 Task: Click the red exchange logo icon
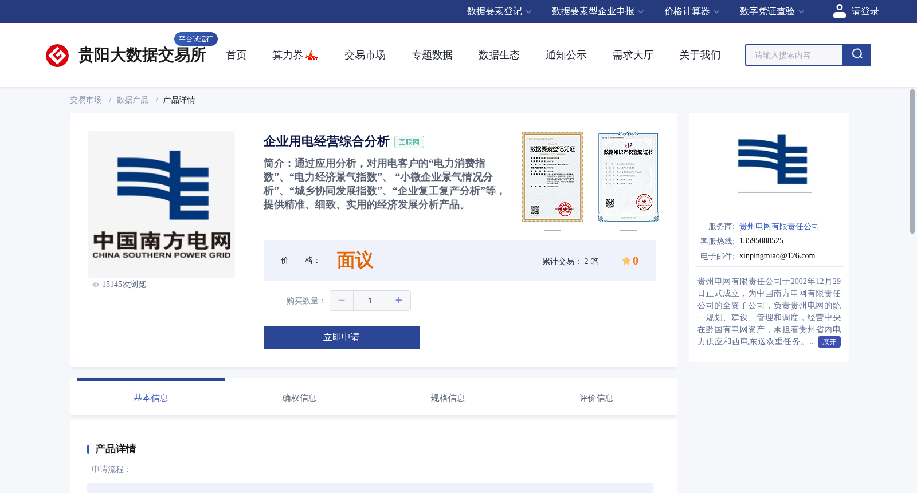point(57,56)
